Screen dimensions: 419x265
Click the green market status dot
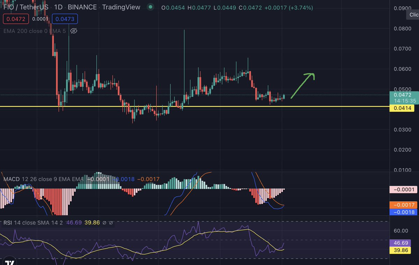tap(150, 7)
